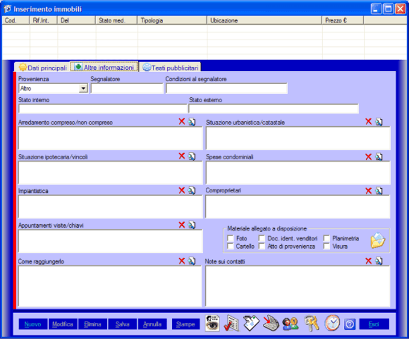The height and width of the screenshot is (339, 409).
Task: Click the scanner icon with red arrow
Action: coord(271,323)
